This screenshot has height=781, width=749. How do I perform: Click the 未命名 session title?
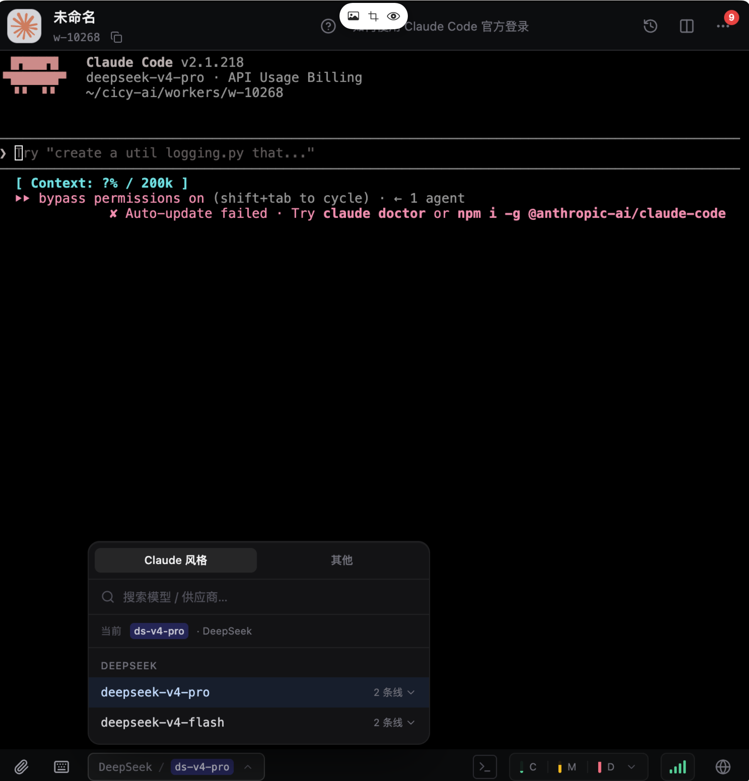coord(75,17)
